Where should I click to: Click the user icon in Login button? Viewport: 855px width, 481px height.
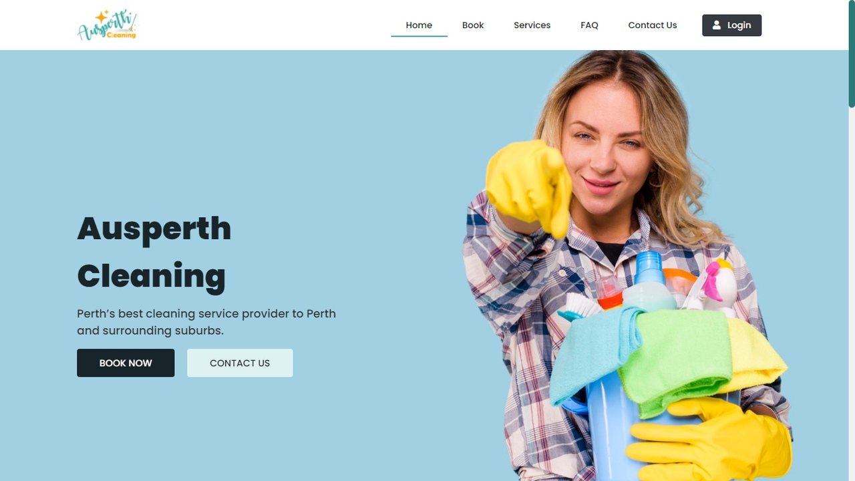(717, 25)
